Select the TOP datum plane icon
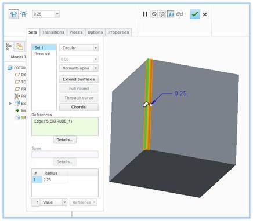Viewport: 253px width, 221px height. point(17,82)
